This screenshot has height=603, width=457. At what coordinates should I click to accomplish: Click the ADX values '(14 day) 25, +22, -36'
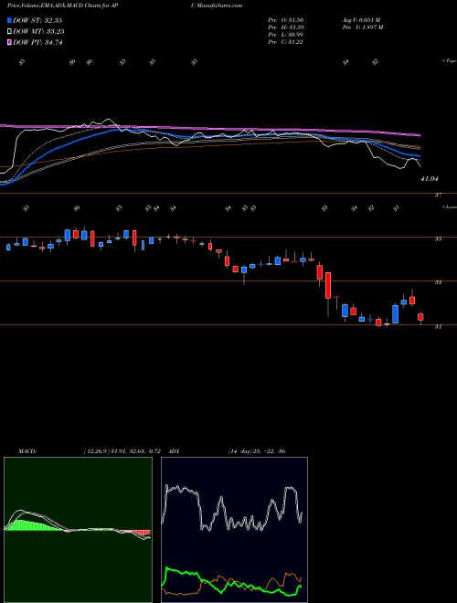click(x=257, y=451)
